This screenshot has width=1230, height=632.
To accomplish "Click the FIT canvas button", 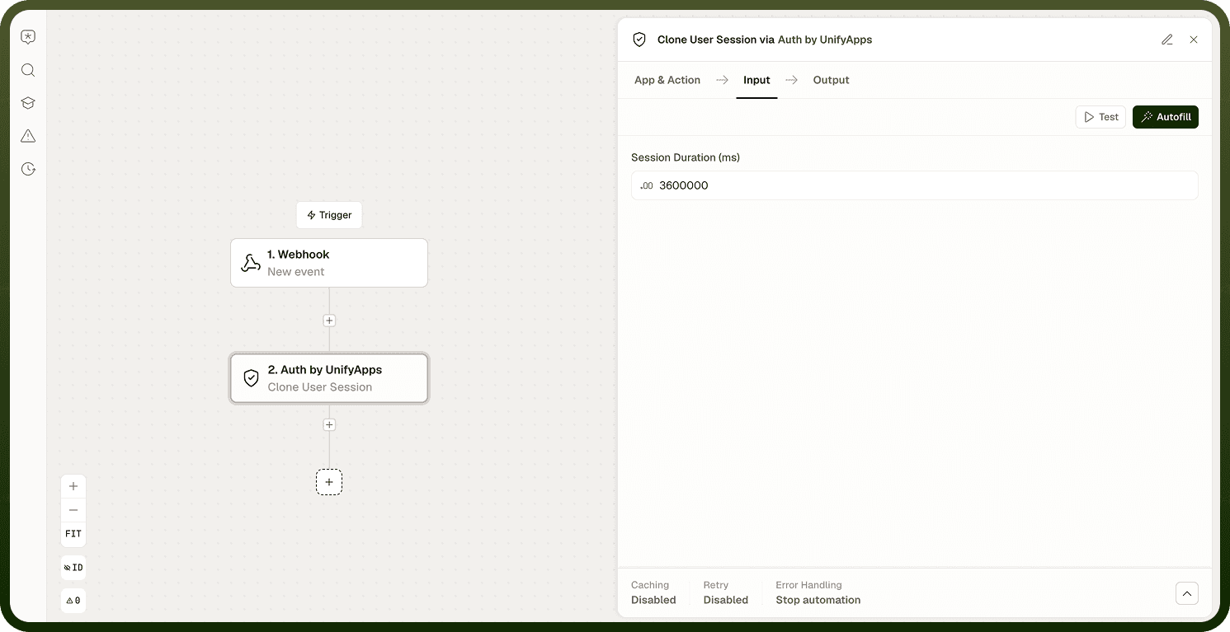I will [x=73, y=534].
